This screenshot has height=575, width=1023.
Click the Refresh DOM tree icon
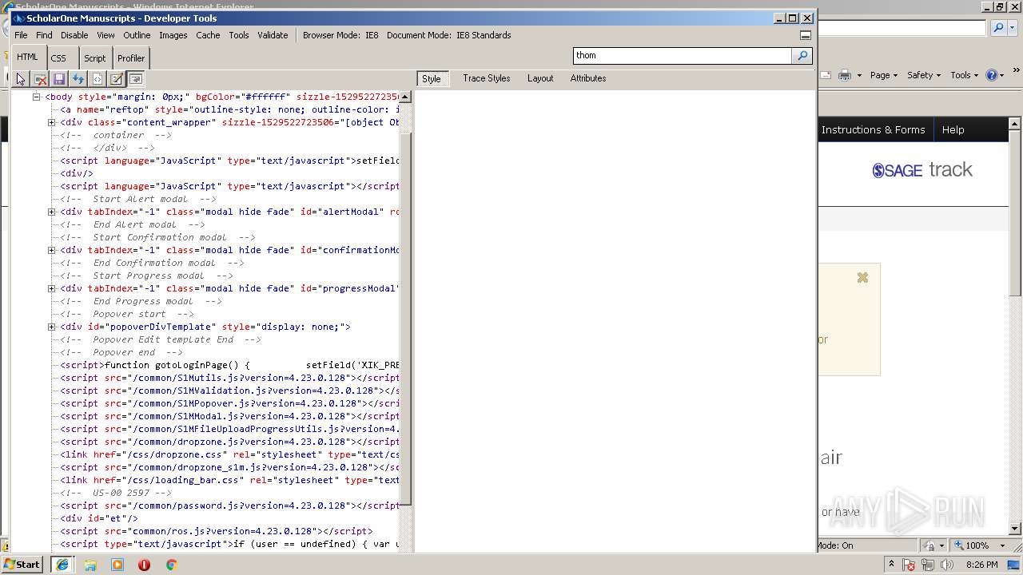[78, 79]
